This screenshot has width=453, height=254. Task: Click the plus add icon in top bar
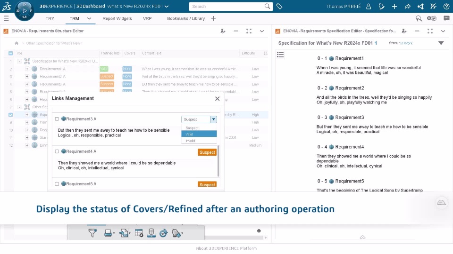(x=394, y=6)
